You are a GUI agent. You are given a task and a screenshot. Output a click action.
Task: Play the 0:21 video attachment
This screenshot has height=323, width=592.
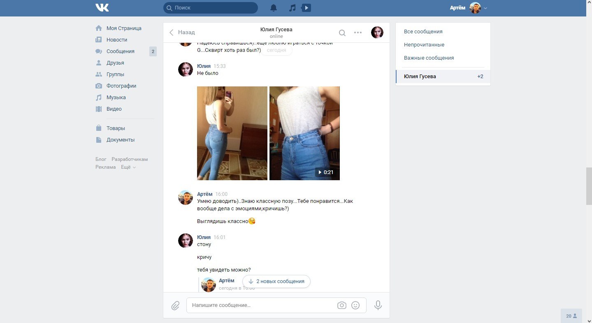304,133
